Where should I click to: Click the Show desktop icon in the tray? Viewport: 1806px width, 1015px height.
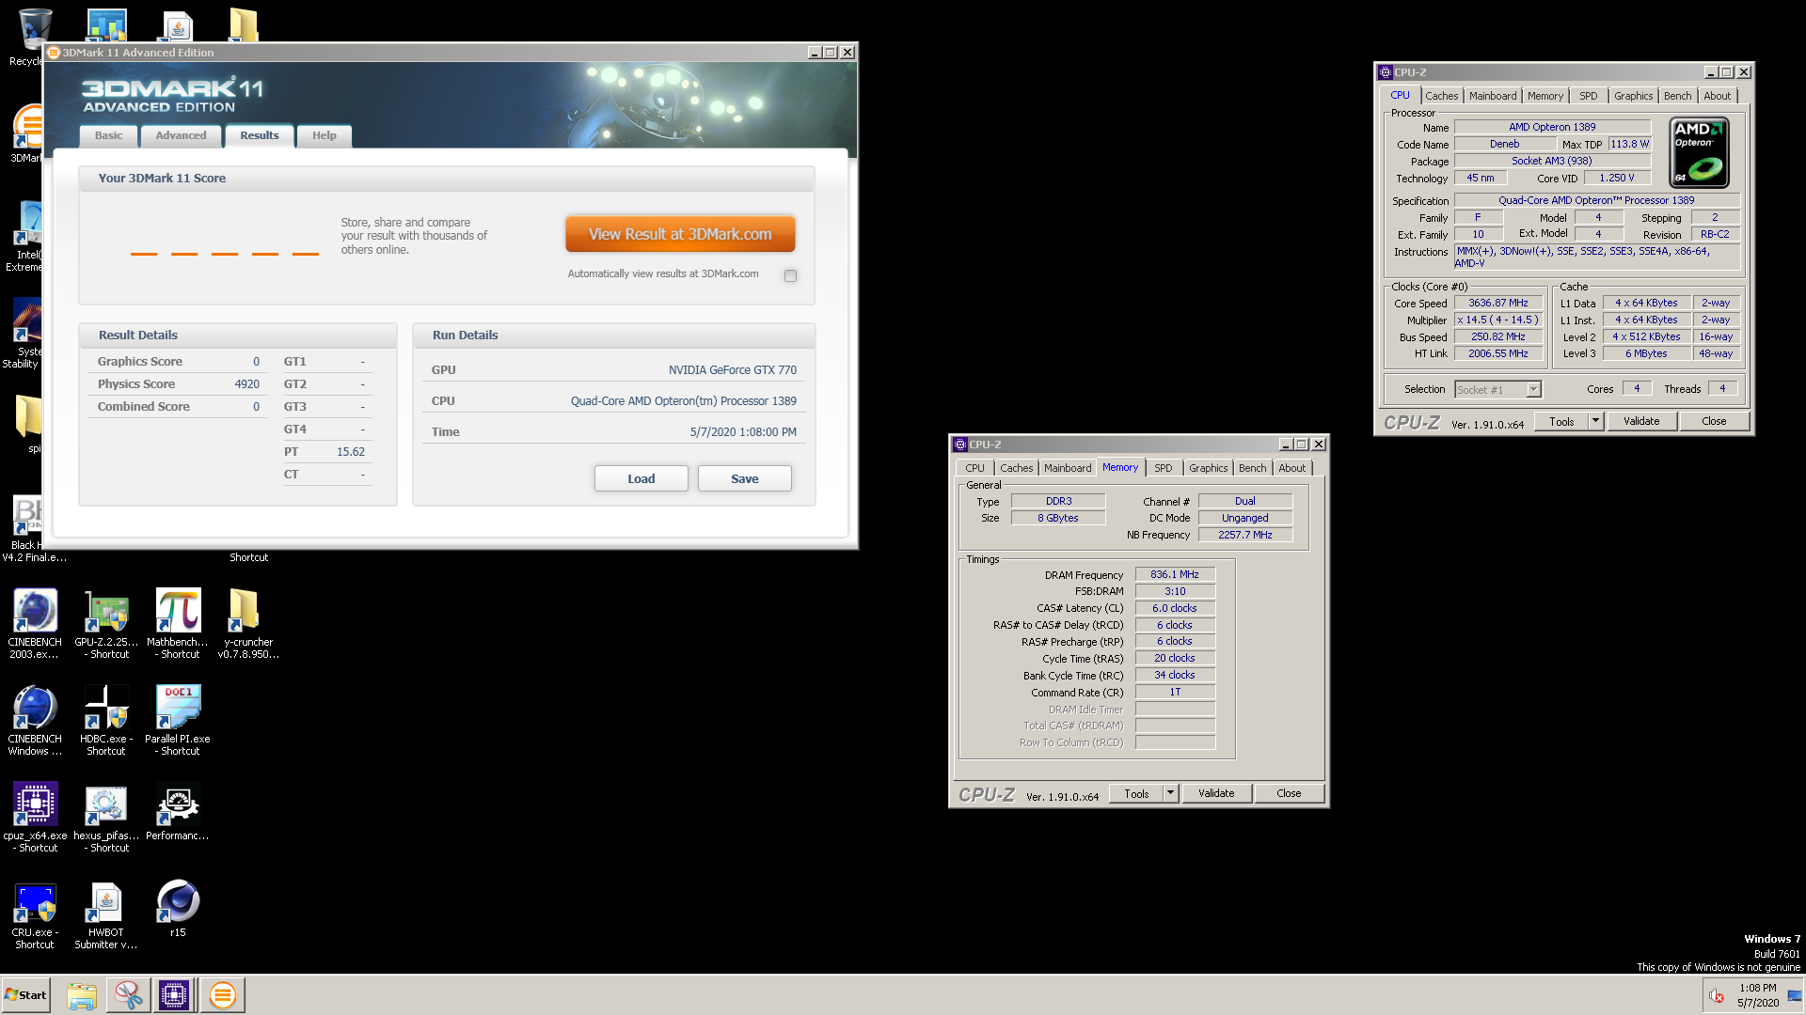pos(1795,996)
